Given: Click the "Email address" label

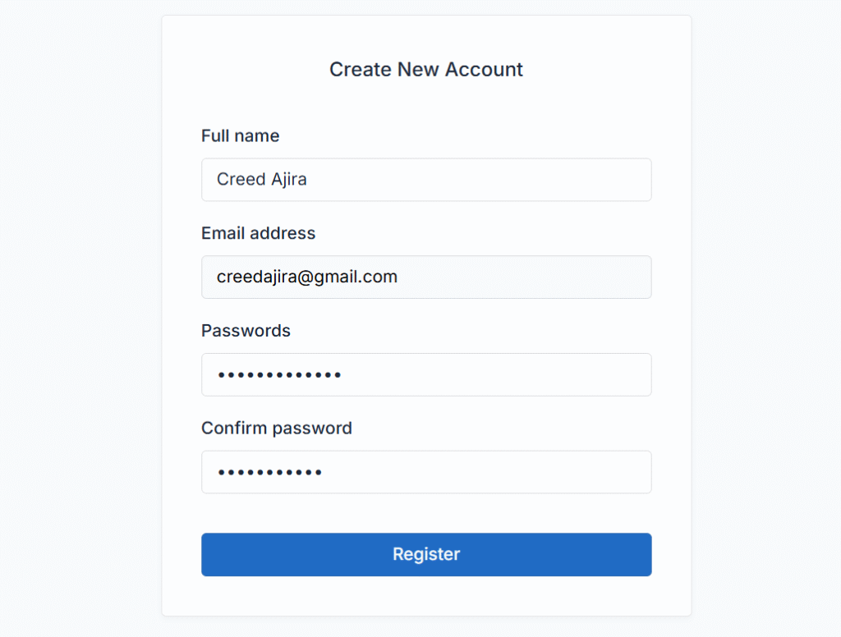Looking at the screenshot, I should tap(259, 233).
